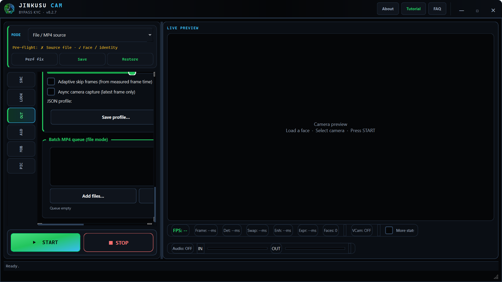The height and width of the screenshot is (282, 502).
Task: Click the Audio: OFF indicator
Action: point(182,249)
